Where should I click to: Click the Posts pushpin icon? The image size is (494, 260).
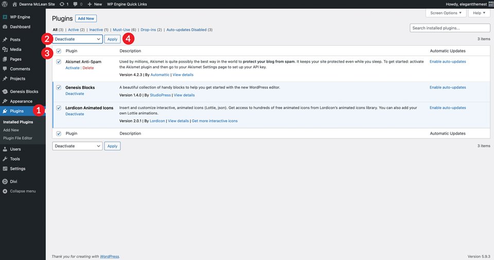[5, 40]
